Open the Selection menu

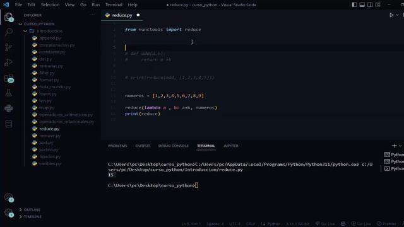click(50, 4)
